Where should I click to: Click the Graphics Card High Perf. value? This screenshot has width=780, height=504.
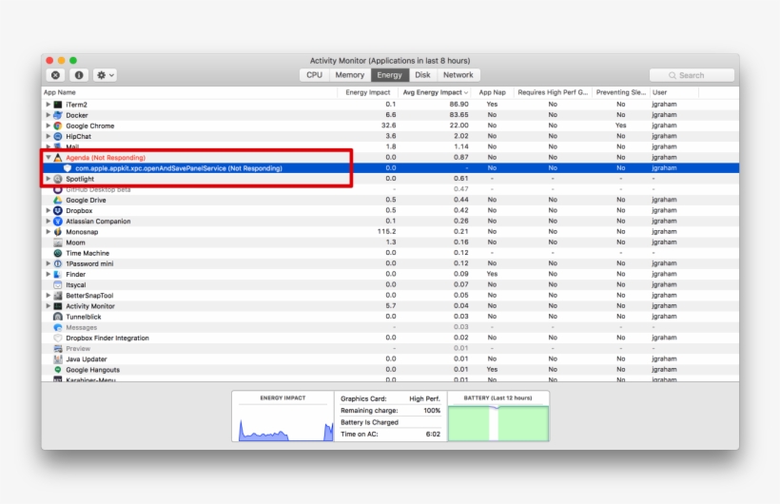(x=425, y=398)
